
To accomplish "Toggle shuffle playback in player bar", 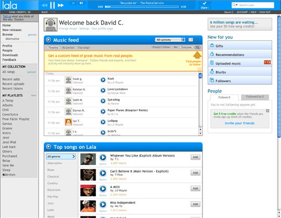I will [73, 3].
